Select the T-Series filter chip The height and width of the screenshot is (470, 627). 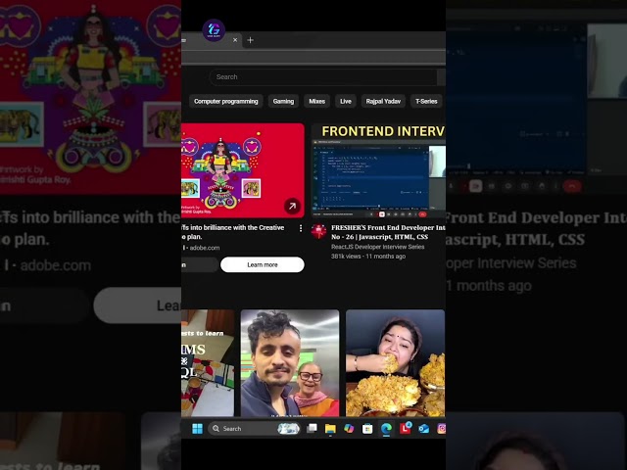pyautogui.click(x=426, y=102)
